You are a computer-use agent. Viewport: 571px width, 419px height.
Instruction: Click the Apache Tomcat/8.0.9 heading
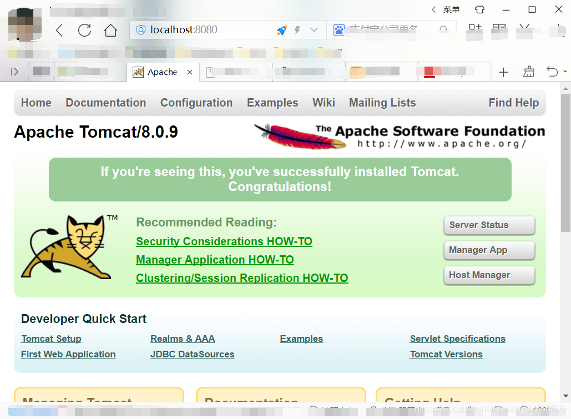pos(96,132)
